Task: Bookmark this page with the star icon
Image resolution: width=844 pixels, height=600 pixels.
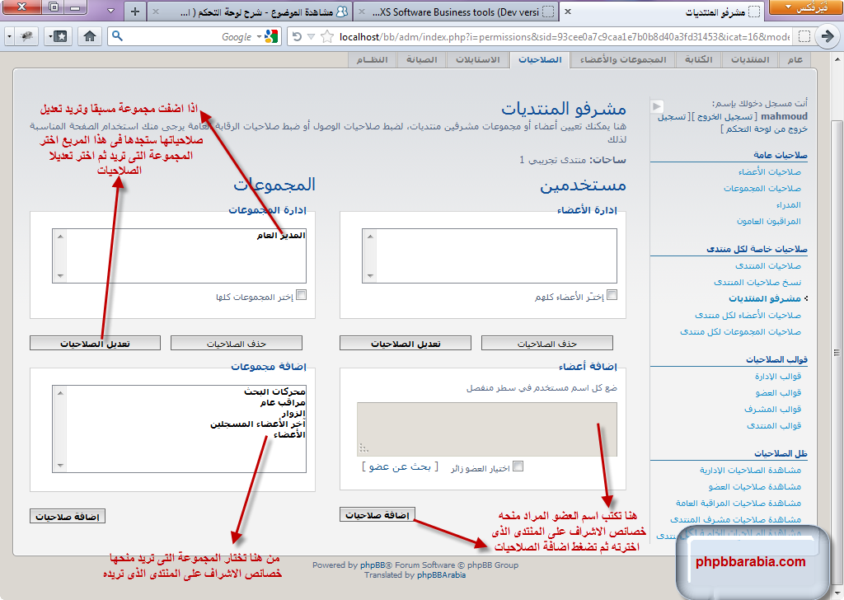Action: [326, 36]
